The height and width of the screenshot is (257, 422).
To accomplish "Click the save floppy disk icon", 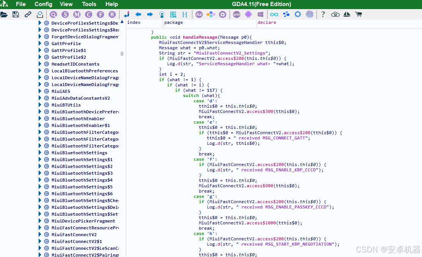I will (16, 14).
